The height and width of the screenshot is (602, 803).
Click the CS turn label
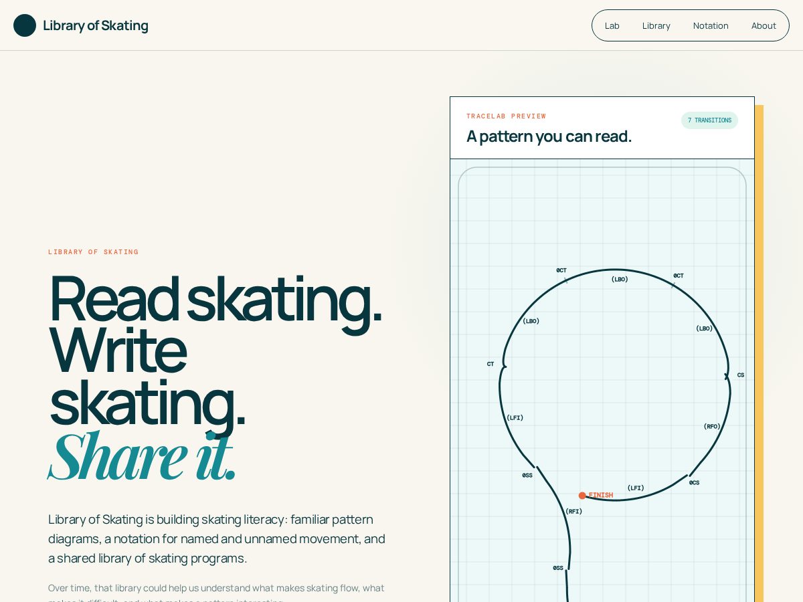(x=741, y=375)
